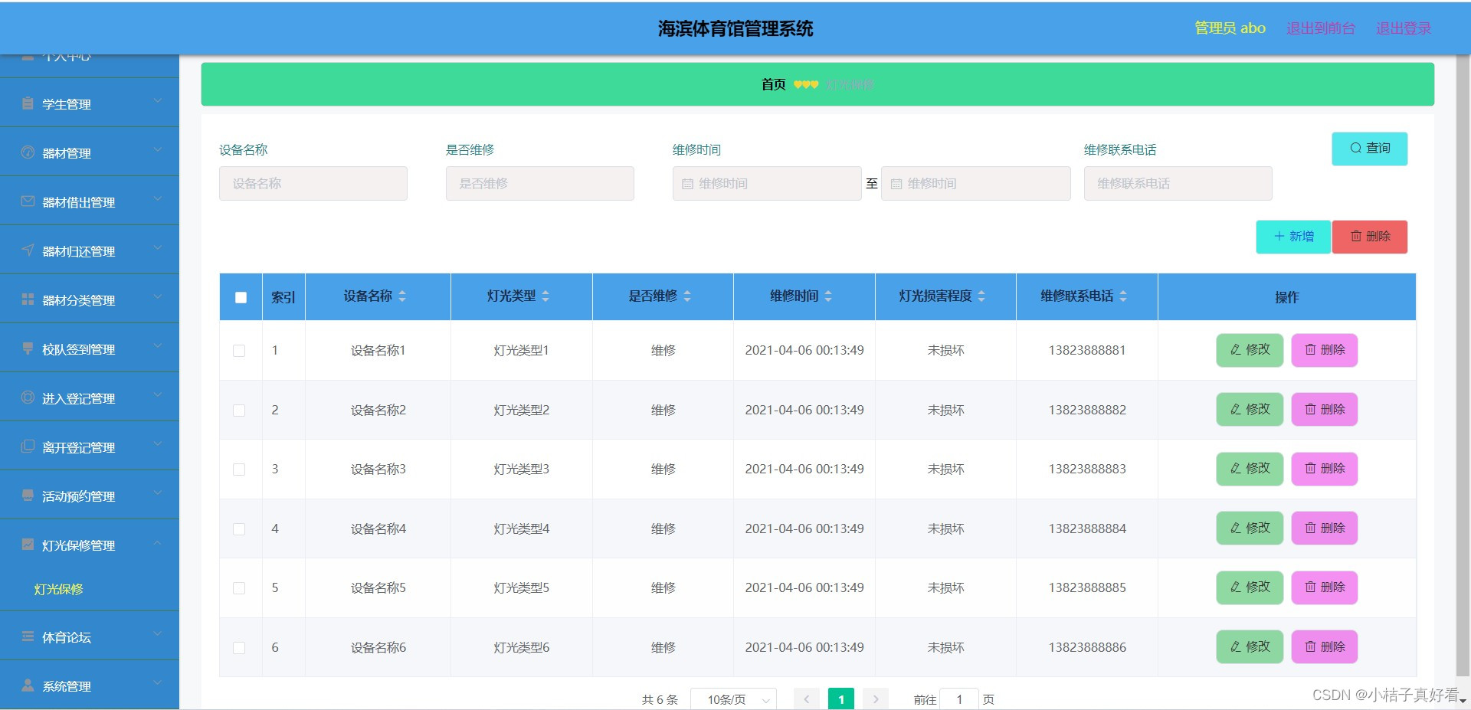
Task: Open the 灯光保修 submenu item
Action: (x=90, y=589)
